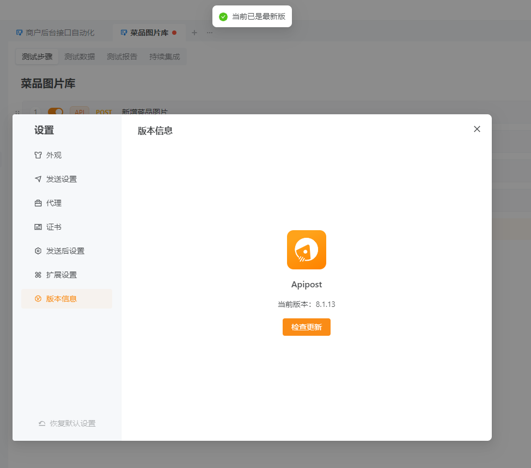This screenshot has height=468, width=531.
Task: Click the Apipost app logo
Action: click(x=307, y=250)
